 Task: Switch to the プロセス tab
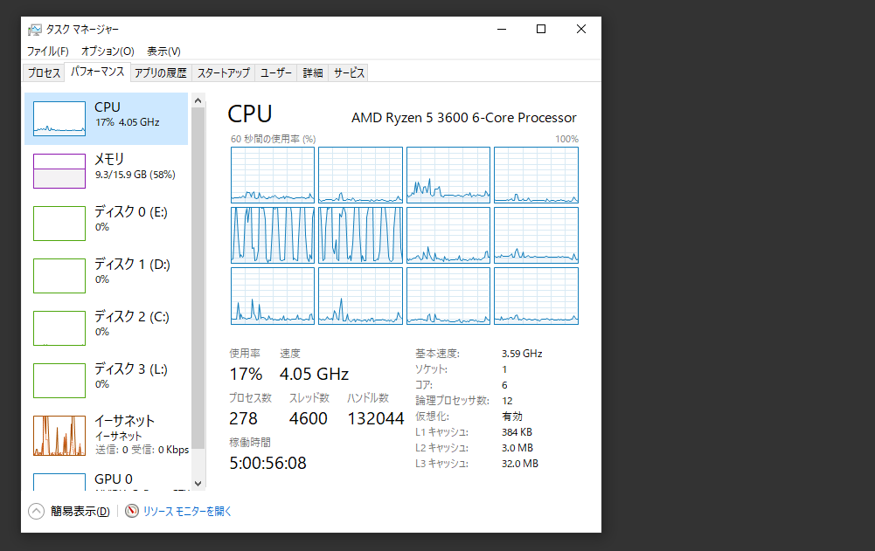pyautogui.click(x=44, y=73)
